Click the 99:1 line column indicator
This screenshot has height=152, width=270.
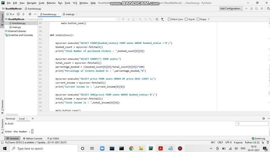(213, 143)
